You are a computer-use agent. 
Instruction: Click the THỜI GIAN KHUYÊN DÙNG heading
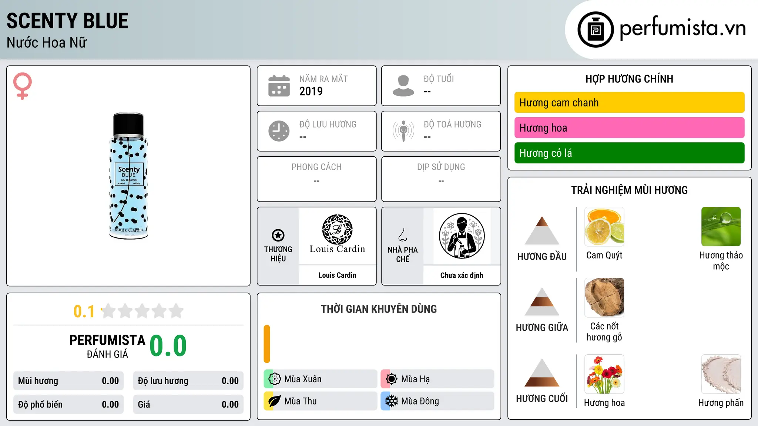coord(379,309)
